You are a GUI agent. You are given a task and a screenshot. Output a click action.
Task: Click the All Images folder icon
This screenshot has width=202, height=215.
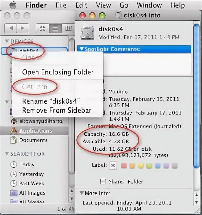[14, 193]
